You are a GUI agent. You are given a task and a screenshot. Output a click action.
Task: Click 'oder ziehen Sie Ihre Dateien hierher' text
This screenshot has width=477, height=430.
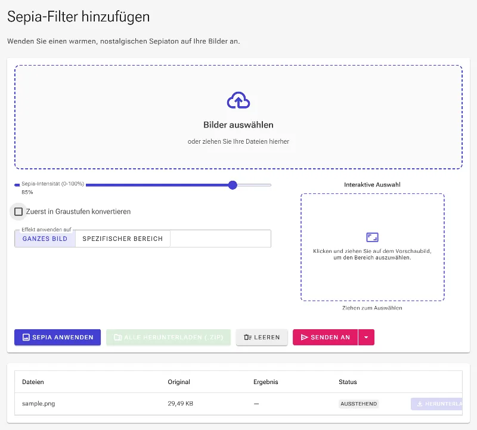(238, 141)
